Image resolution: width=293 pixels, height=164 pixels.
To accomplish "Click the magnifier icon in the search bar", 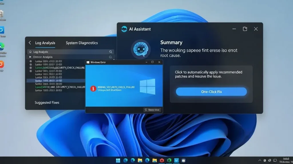I will (x=111, y=52).
